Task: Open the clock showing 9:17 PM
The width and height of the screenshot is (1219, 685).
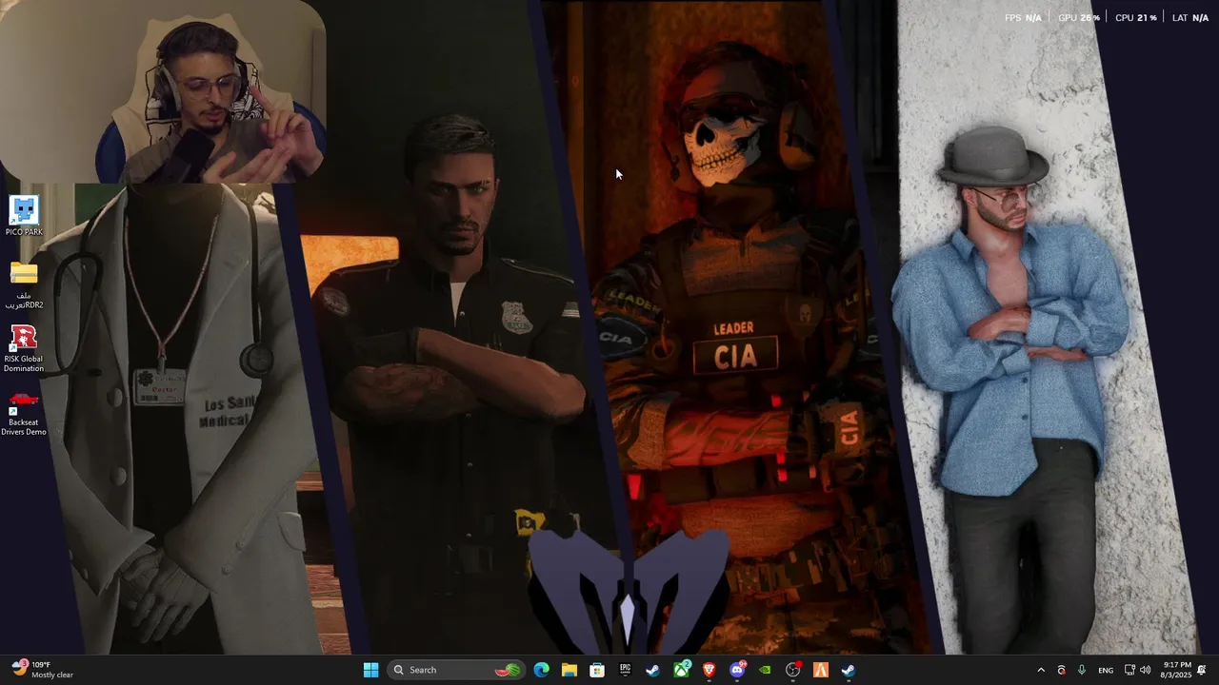Action: pyautogui.click(x=1177, y=670)
